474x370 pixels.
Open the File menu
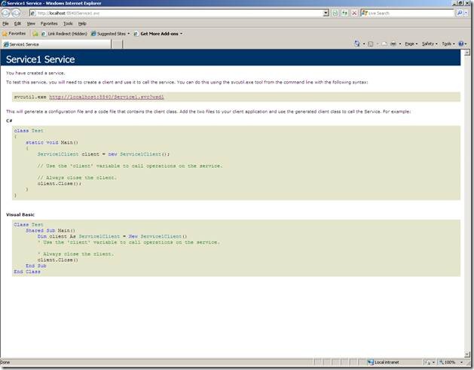coord(6,23)
